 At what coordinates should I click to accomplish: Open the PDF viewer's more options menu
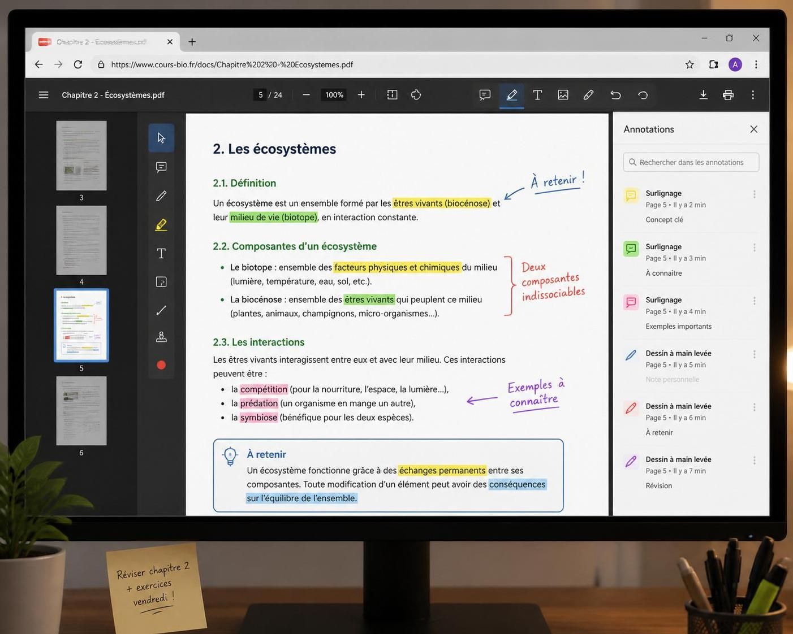pyautogui.click(x=753, y=95)
